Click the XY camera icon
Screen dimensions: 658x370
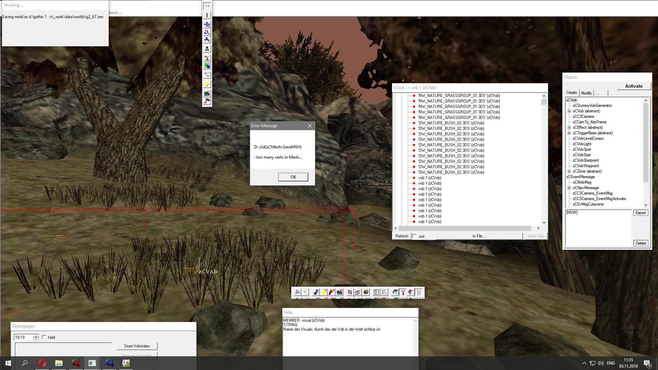coord(207,93)
